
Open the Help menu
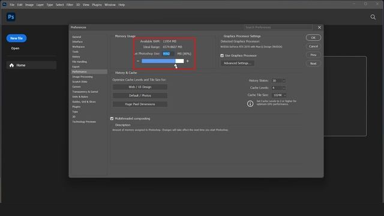click(122, 5)
